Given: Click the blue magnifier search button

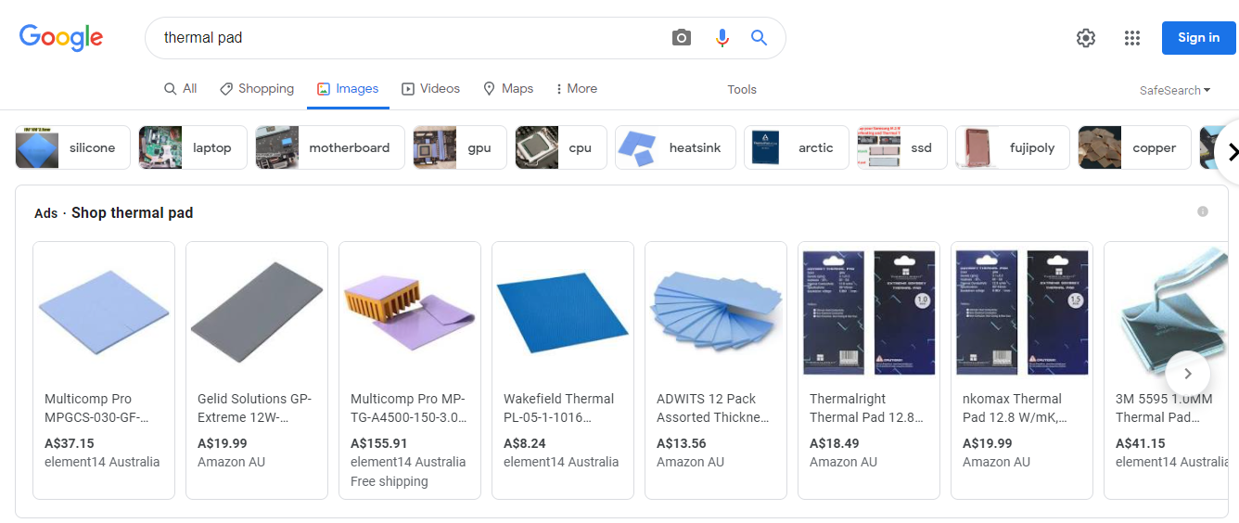Looking at the screenshot, I should pos(759,38).
